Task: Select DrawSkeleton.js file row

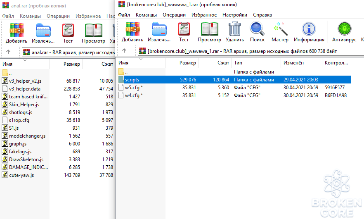Action: 57,159
